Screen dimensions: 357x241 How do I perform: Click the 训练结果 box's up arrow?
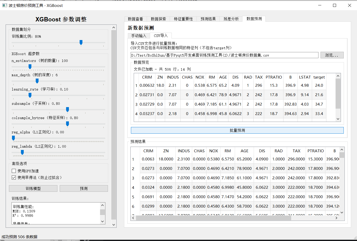(x=103, y=205)
